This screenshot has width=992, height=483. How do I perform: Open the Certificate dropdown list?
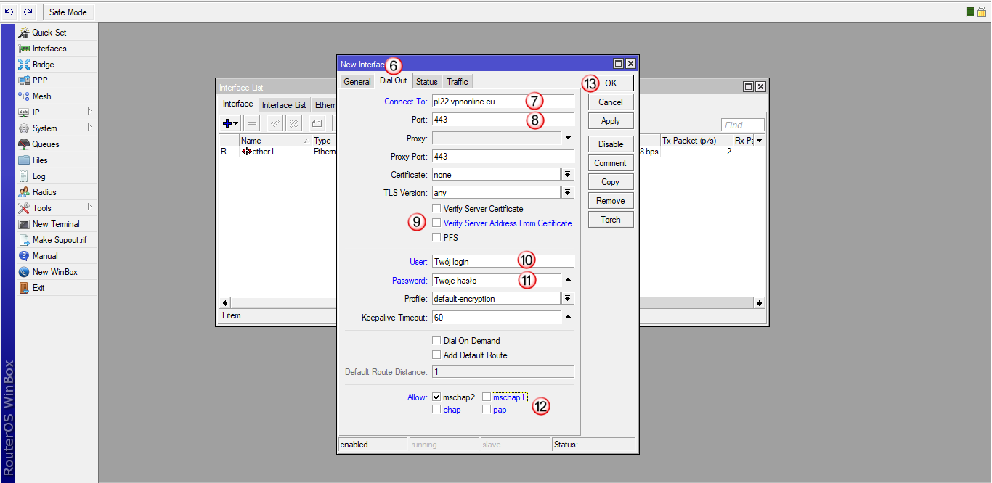567,175
